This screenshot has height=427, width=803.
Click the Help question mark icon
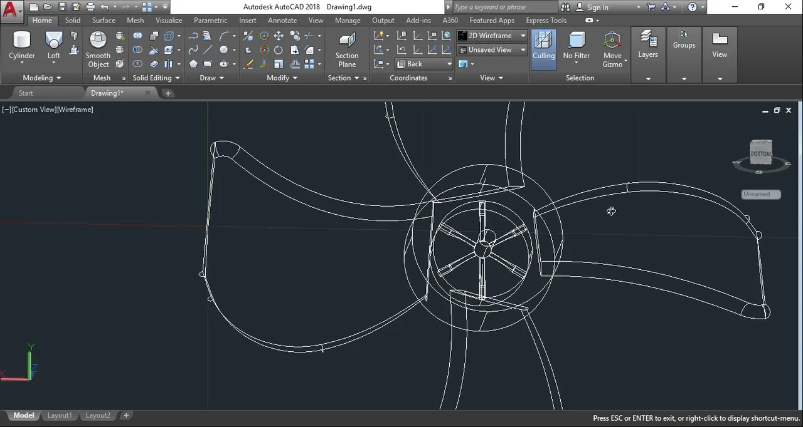click(x=693, y=7)
